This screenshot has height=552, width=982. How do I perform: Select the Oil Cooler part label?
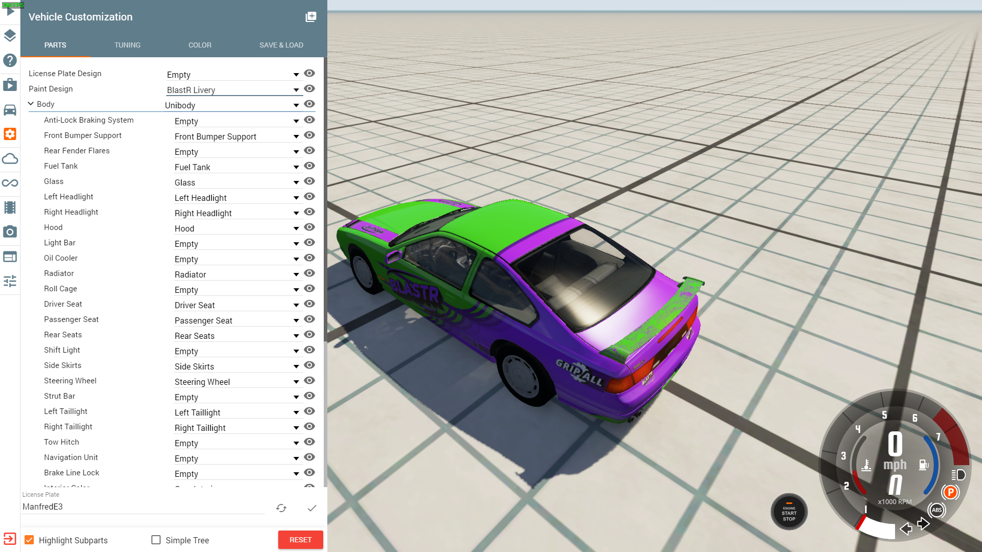(61, 258)
